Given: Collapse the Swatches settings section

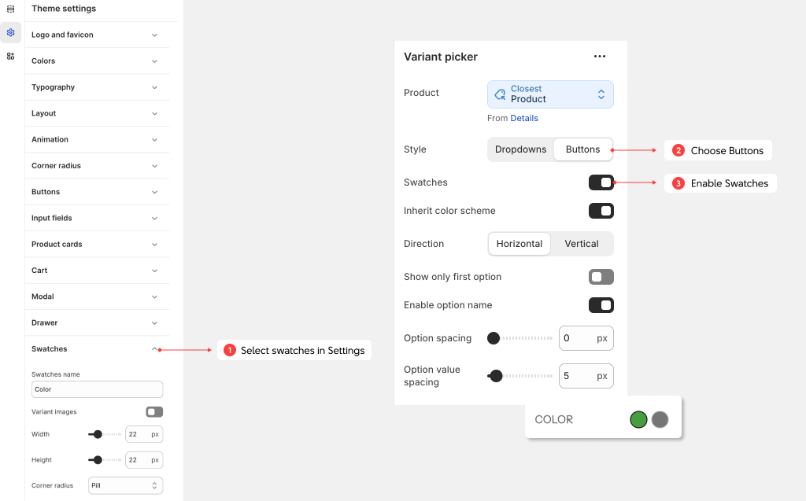Looking at the screenshot, I should 154,349.
